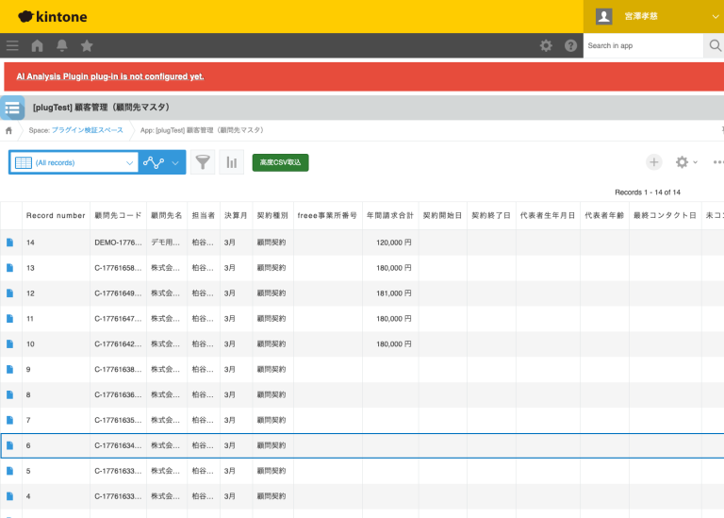Image resolution: width=724 pixels, height=518 pixels.
Task: Sort by the 年間請求合計 column header
Action: click(389, 215)
